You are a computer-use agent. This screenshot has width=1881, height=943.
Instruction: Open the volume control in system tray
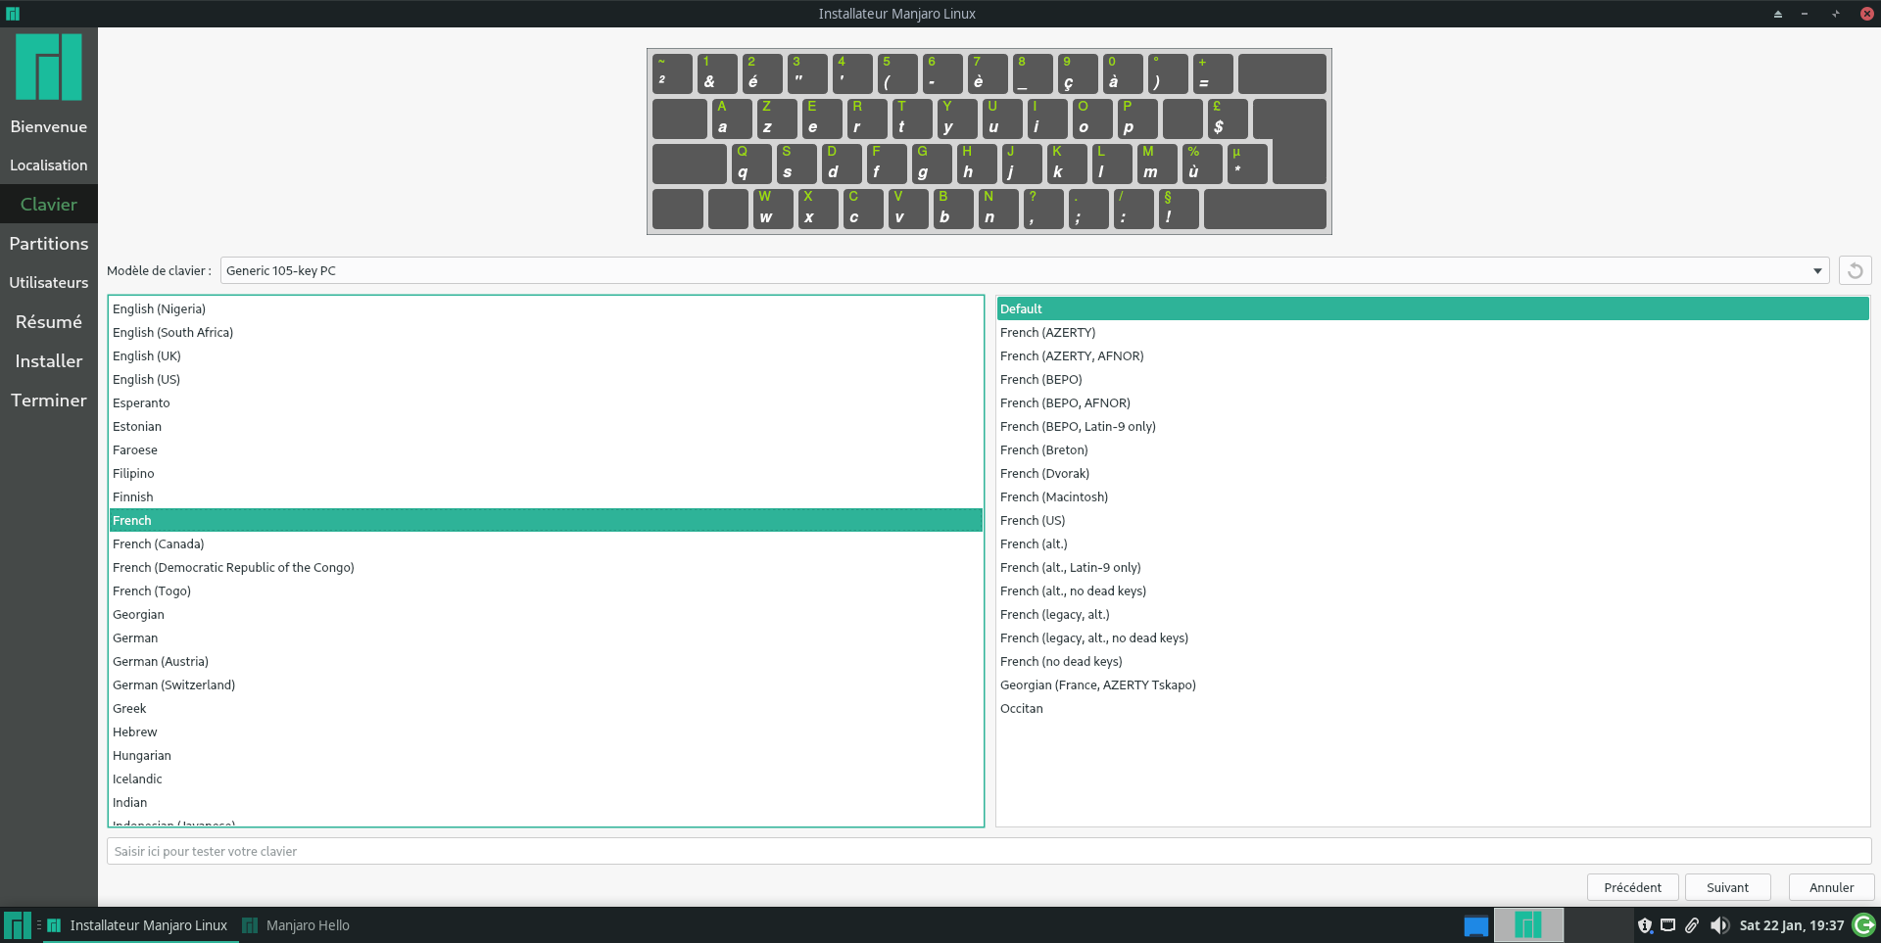(1720, 924)
